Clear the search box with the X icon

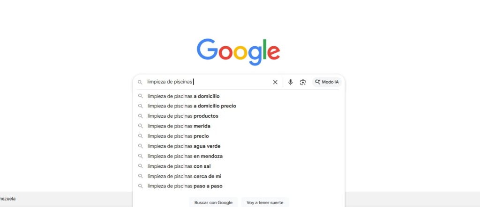click(275, 82)
